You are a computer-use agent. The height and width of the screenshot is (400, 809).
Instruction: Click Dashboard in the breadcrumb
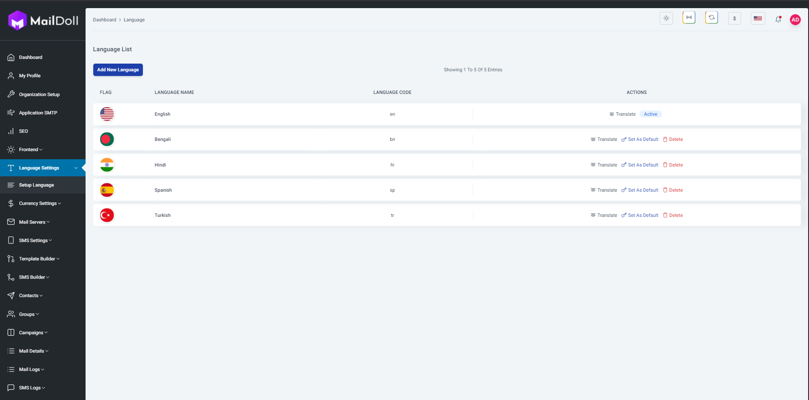pyautogui.click(x=104, y=20)
